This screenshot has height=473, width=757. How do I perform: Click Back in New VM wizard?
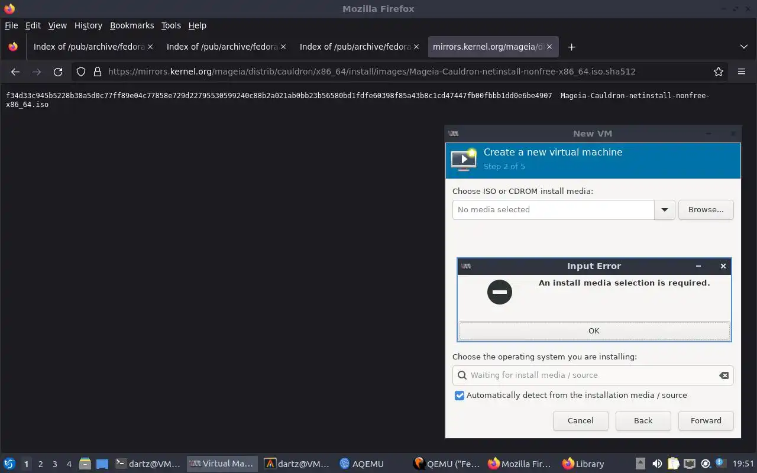pos(643,420)
